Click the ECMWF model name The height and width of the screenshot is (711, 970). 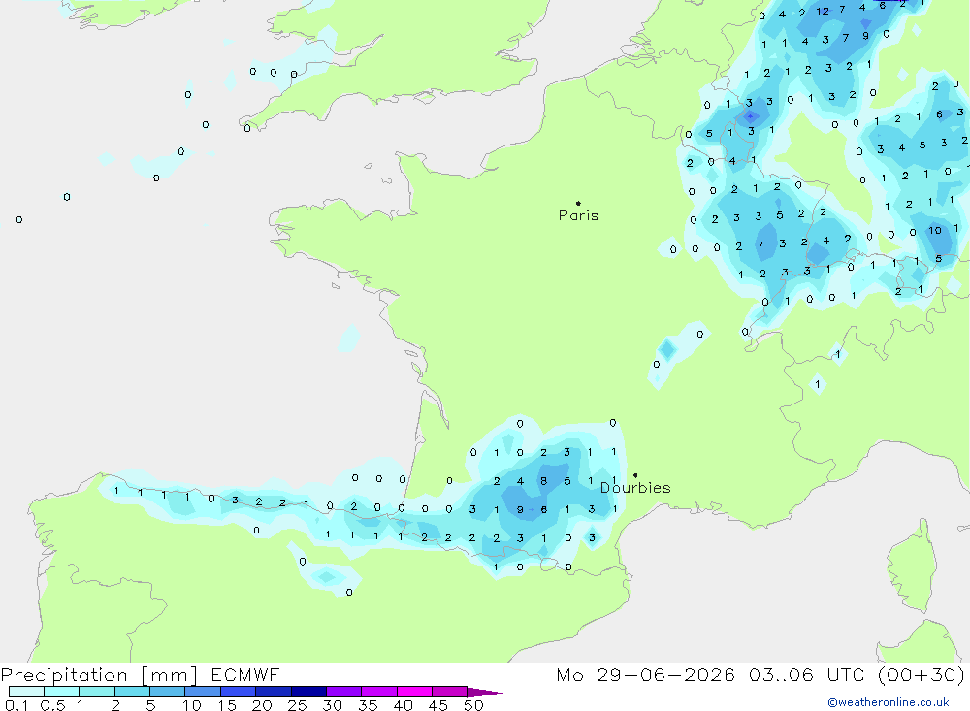pos(245,674)
